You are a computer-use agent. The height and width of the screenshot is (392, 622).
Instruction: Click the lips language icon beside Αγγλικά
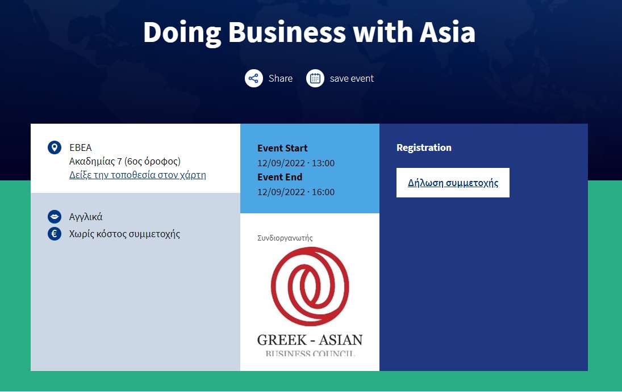[55, 217]
